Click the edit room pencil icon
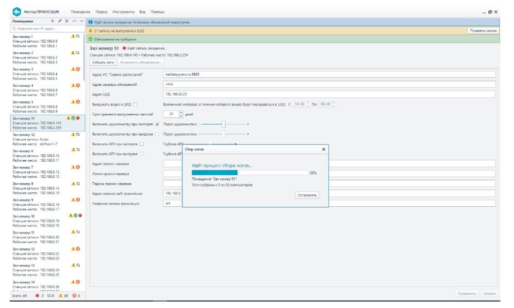This screenshot has width=514, height=308. coord(60,21)
